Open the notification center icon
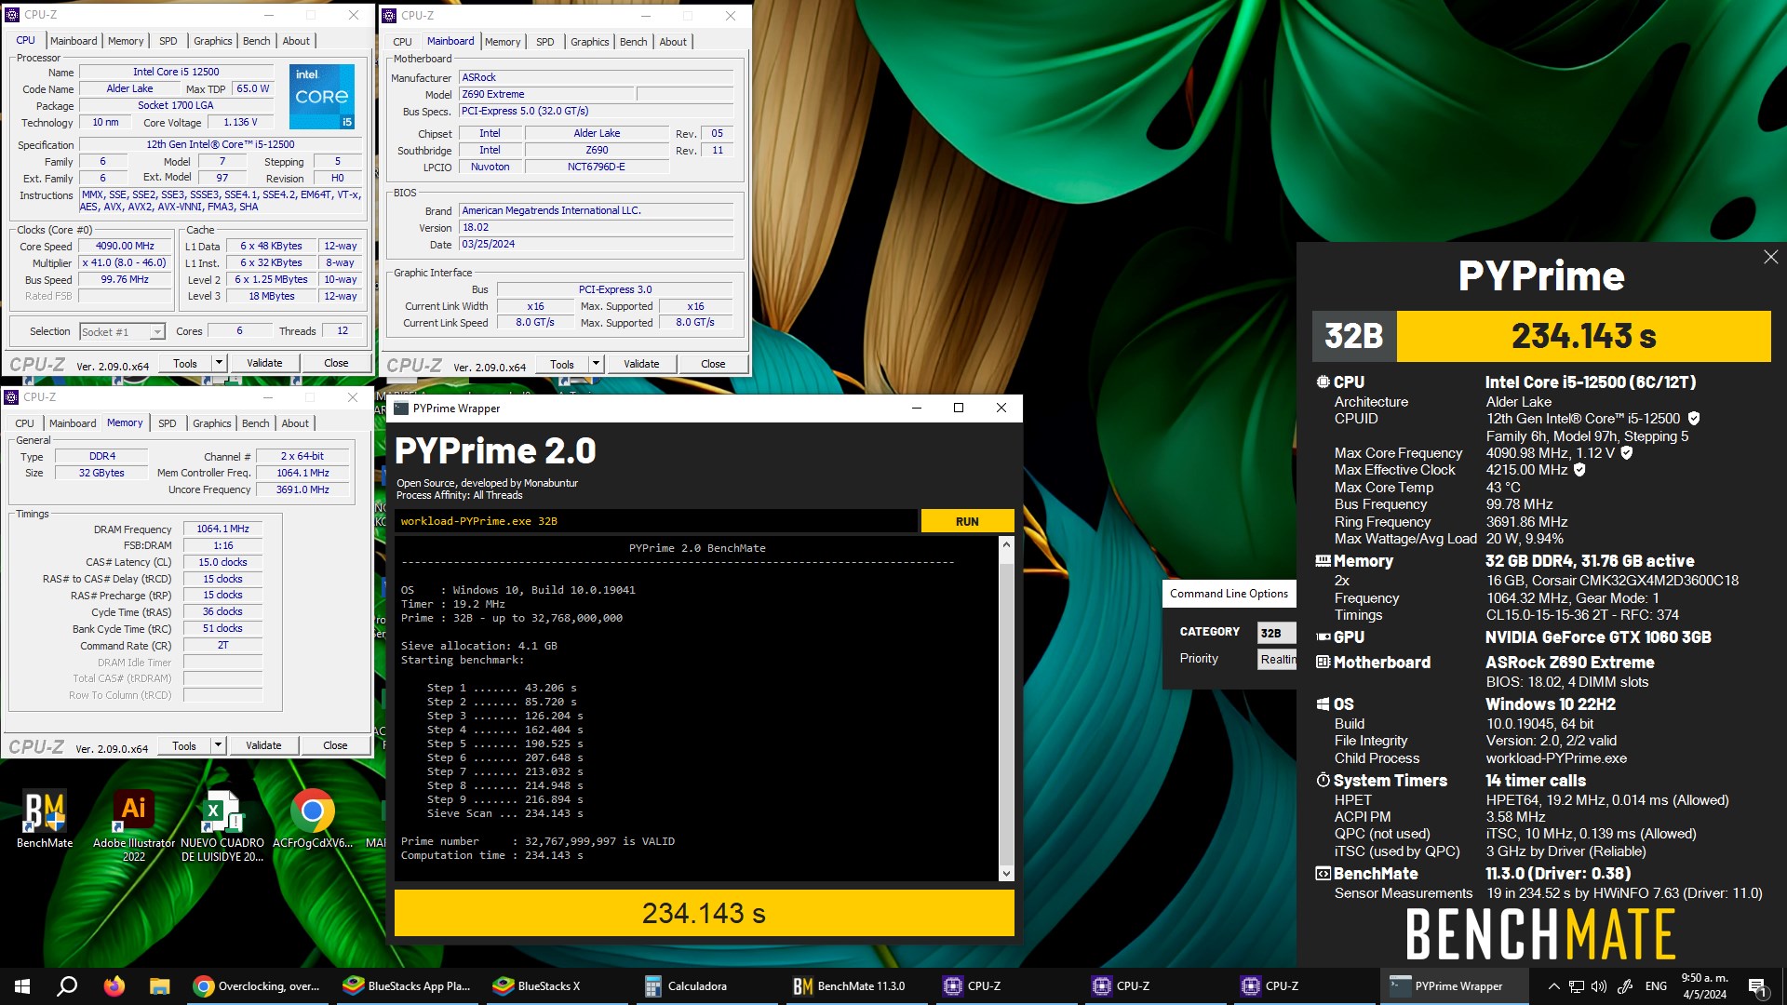The width and height of the screenshot is (1787, 1005). pyautogui.click(x=1757, y=986)
